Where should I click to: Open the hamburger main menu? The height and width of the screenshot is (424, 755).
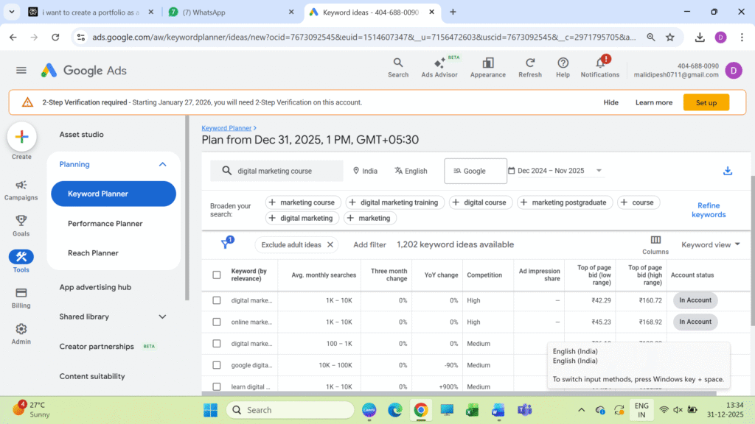(21, 71)
